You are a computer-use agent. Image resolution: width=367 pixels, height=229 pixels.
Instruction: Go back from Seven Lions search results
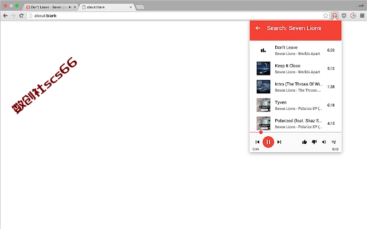point(257,28)
